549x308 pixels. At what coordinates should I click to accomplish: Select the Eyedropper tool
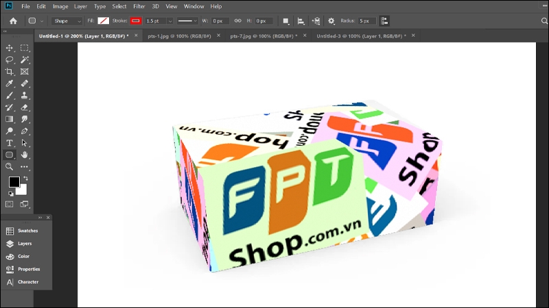coord(10,84)
